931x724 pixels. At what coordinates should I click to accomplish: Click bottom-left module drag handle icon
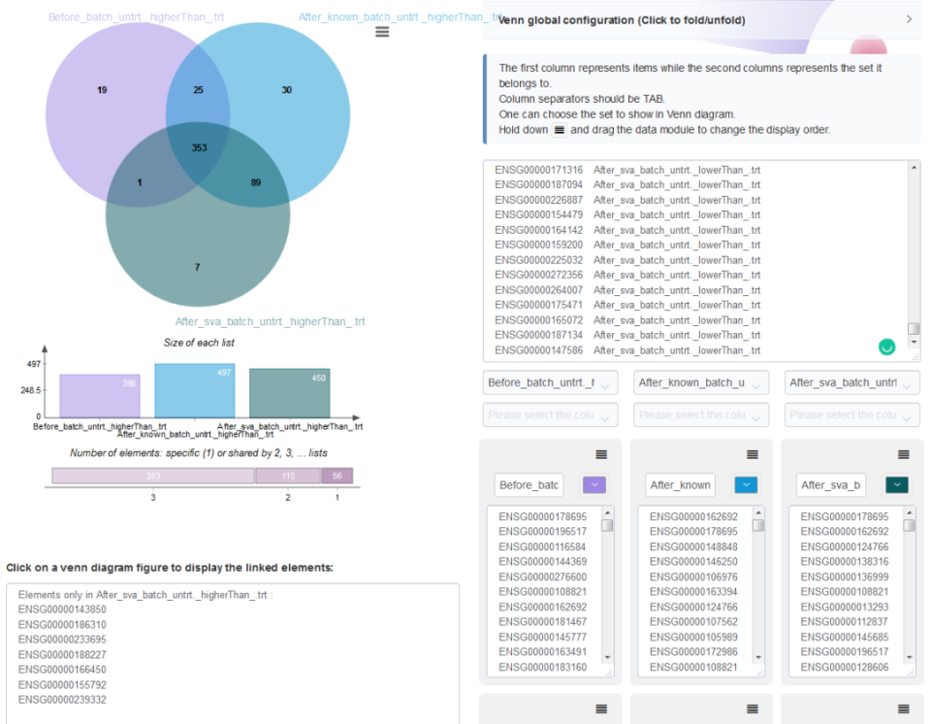(x=601, y=708)
